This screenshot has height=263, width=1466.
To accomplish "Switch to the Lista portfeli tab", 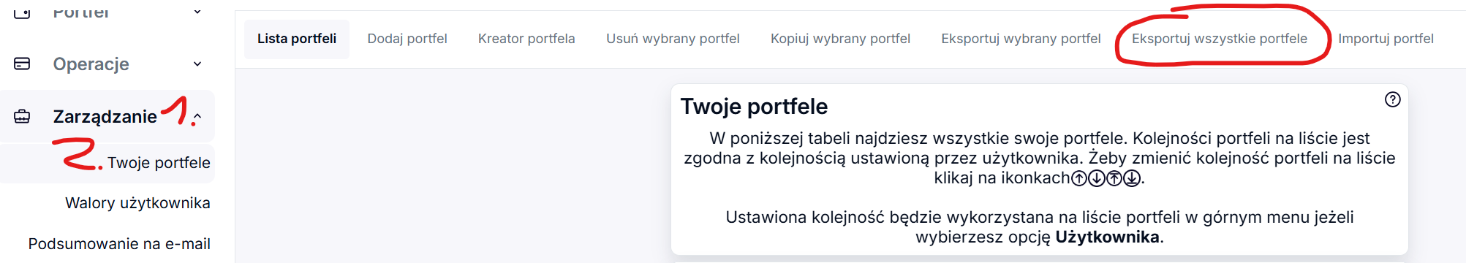I will tap(297, 39).
